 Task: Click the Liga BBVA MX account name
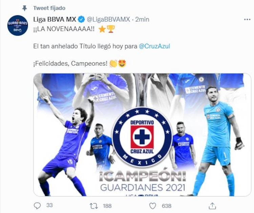tap(55, 19)
